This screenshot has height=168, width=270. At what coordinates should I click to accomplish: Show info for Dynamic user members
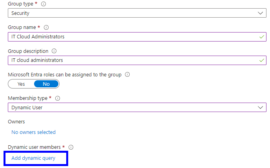pos(71,147)
